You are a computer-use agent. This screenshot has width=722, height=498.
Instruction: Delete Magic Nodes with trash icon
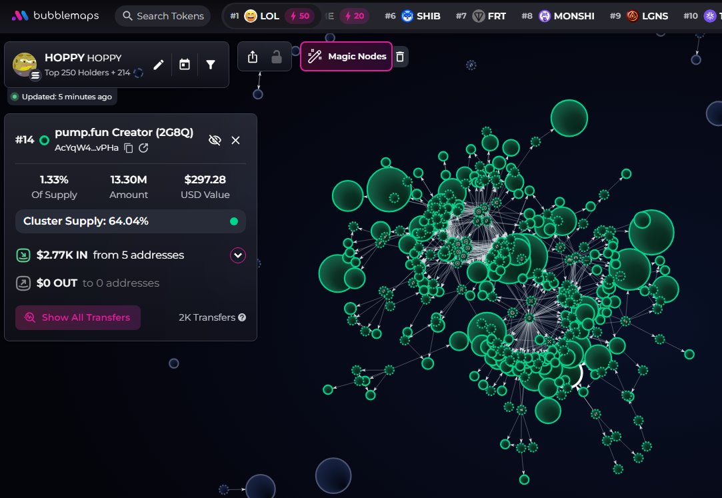(x=400, y=57)
